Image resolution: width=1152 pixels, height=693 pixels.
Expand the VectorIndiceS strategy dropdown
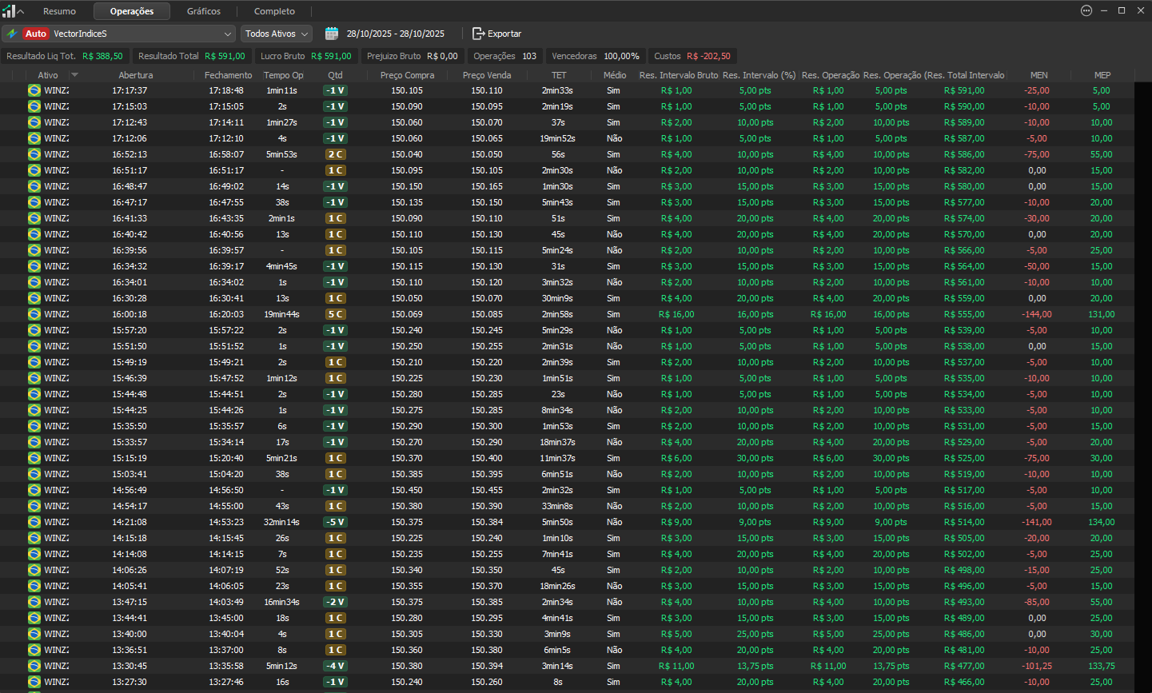coord(228,34)
